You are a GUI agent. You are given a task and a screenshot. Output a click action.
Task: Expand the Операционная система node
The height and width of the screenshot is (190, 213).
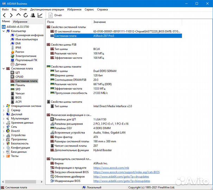(x=4, y=106)
